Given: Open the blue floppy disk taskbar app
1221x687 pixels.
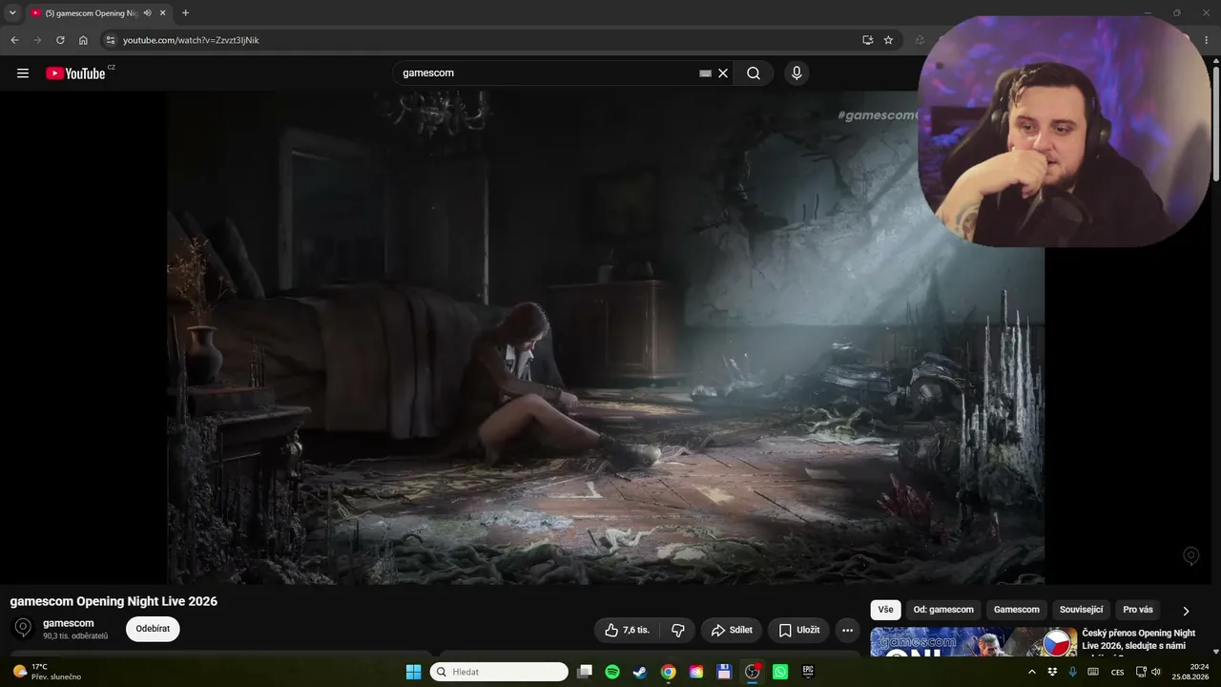Looking at the screenshot, I should tap(724, 672).
